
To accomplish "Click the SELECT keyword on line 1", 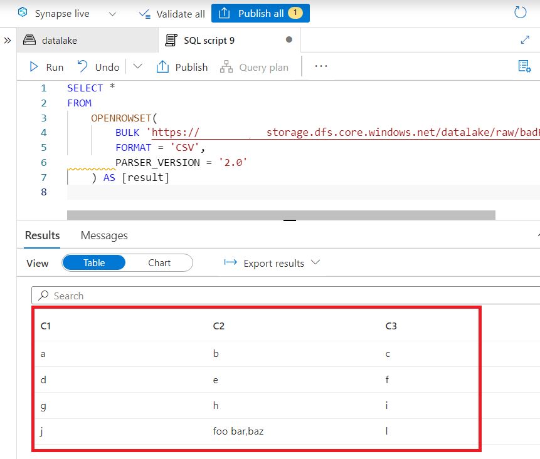I will (x=85, y=88).
